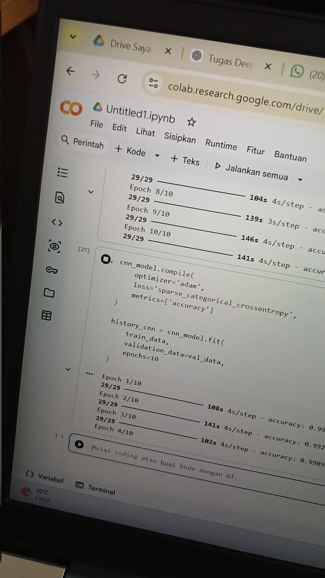Open the Bantuan menu

click(x=290, y=156)
